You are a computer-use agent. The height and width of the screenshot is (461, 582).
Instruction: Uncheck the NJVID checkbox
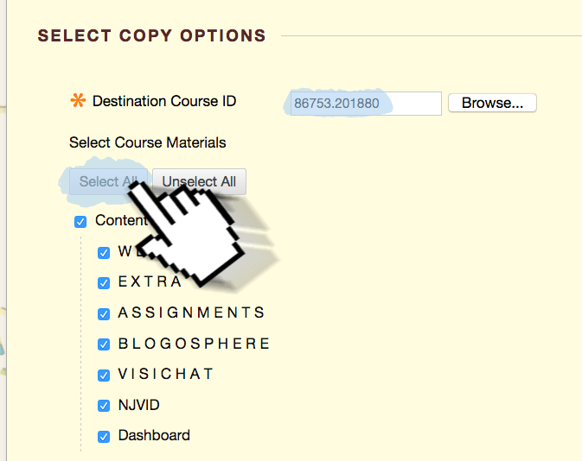[104, 406]
